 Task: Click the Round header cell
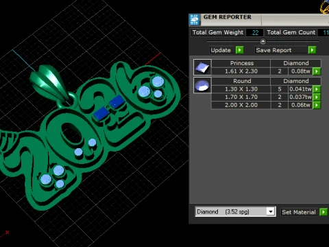[x=241, y=81]
